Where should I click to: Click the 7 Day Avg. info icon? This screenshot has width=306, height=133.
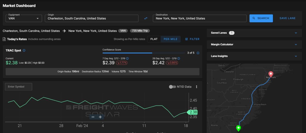coord(127,58)
